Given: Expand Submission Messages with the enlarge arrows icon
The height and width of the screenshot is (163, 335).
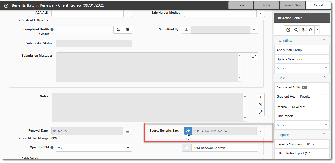Looking at the screenshot, I should (x=254, y=57).
